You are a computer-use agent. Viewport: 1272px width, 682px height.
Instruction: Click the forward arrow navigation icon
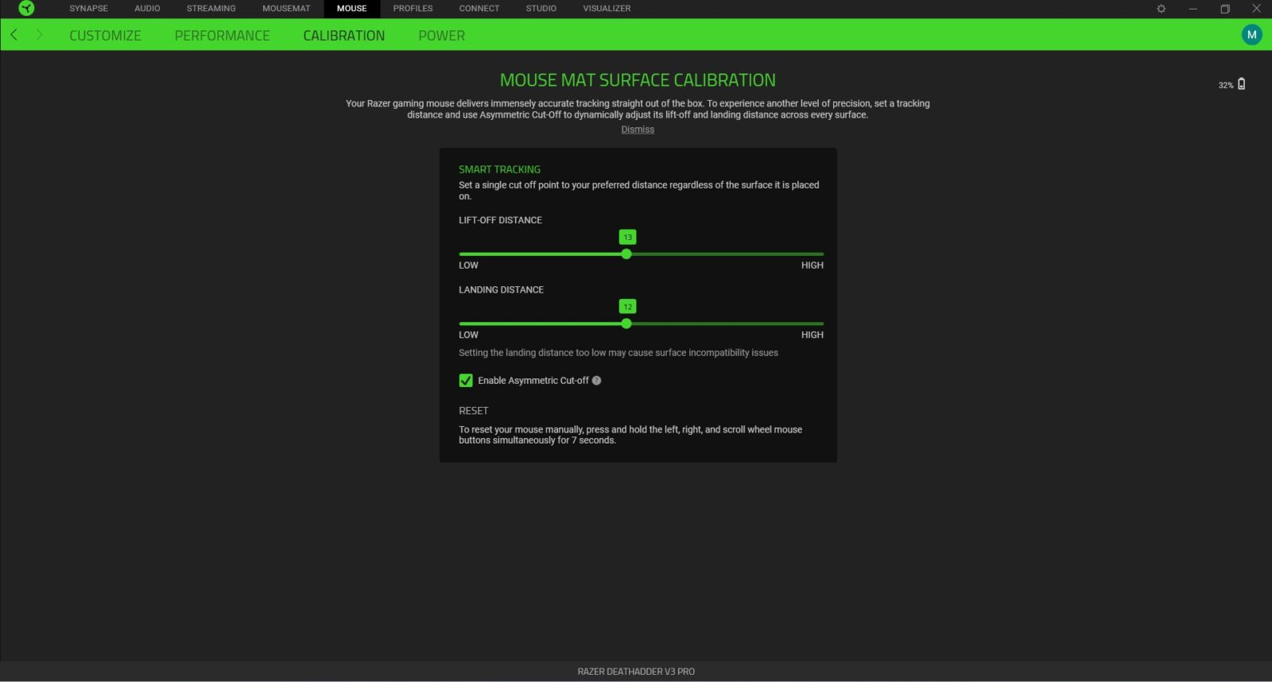[39, 35]
